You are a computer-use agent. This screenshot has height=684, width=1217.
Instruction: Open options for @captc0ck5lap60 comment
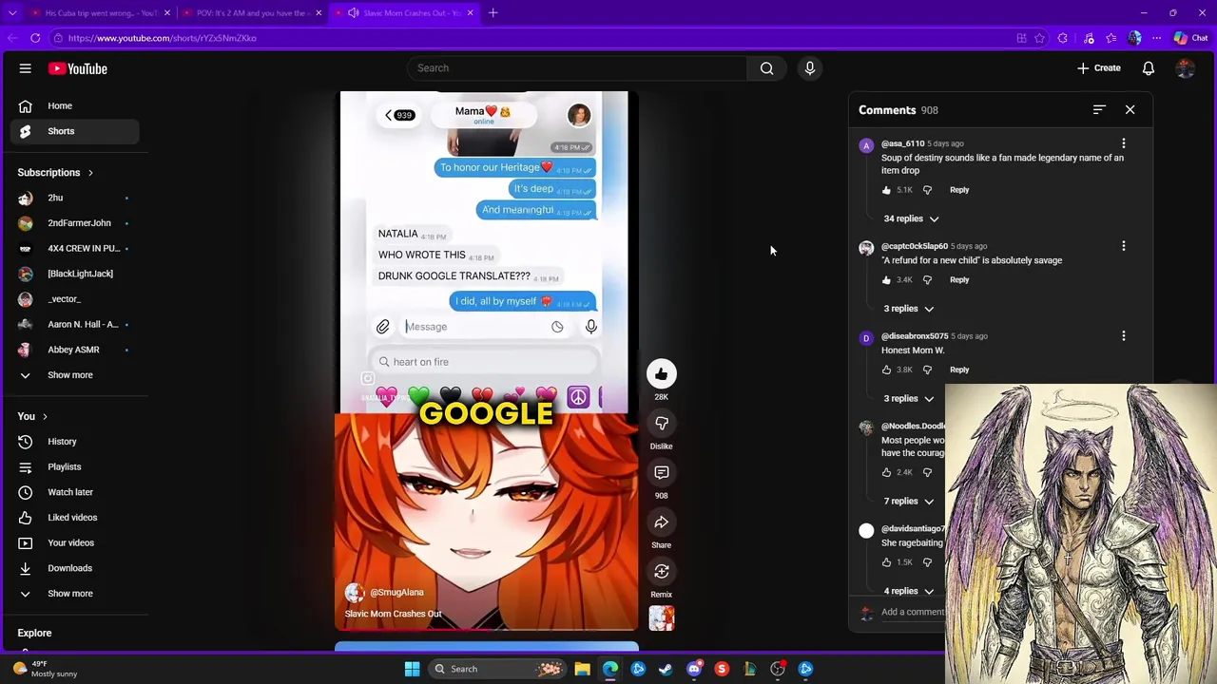(x=1124, y=246)
